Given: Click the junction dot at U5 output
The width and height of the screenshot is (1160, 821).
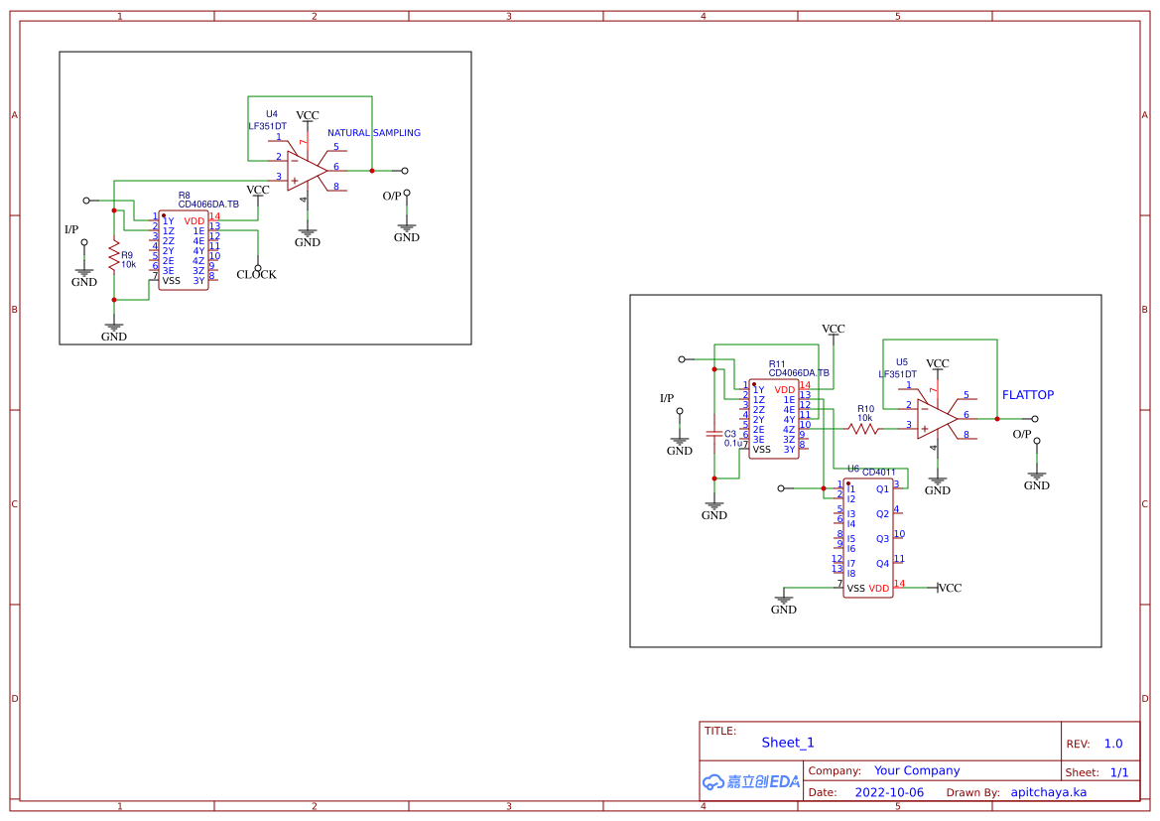Looking at the screenshot, I should pos(997,419).
